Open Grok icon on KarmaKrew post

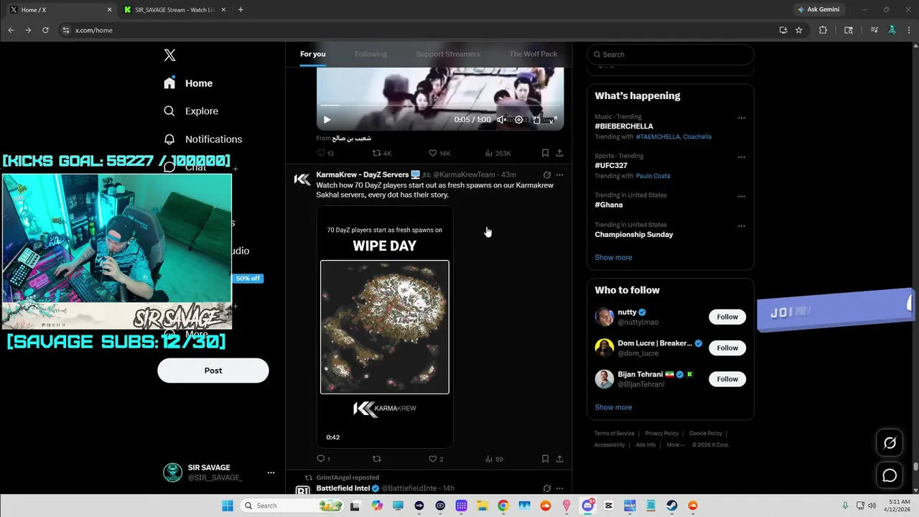click(x=547, y=174)
